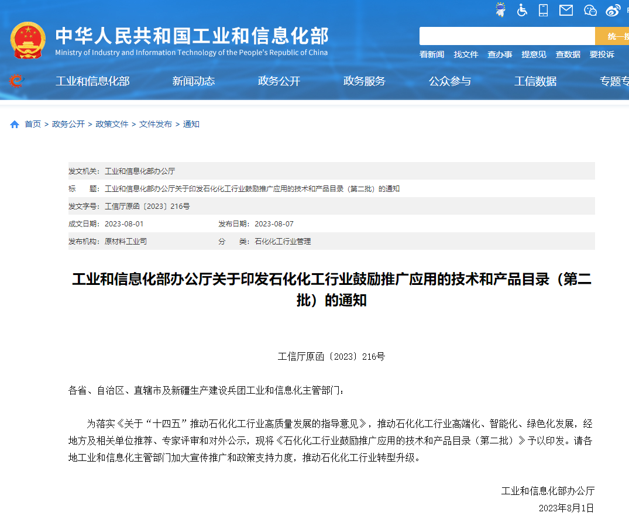
Task: Open the 找文件 quick link
Action: pyautogui.click(x=466, y=54)
